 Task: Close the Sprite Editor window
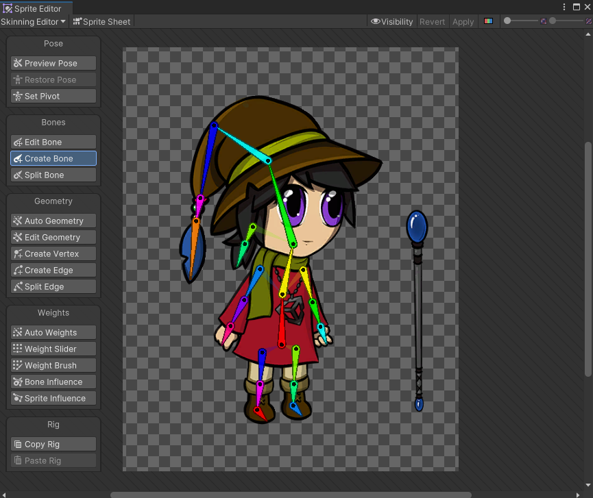pos(588,7)
